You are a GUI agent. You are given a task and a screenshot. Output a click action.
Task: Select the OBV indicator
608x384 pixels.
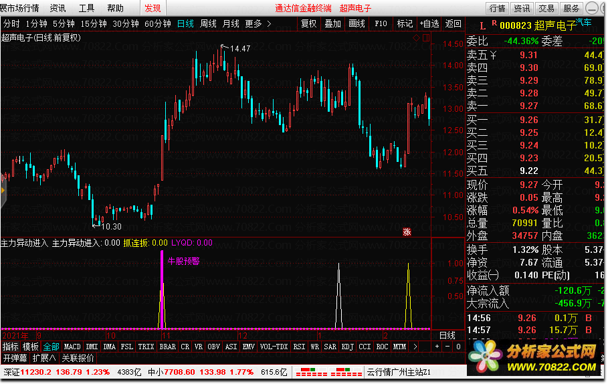[213, 347]
